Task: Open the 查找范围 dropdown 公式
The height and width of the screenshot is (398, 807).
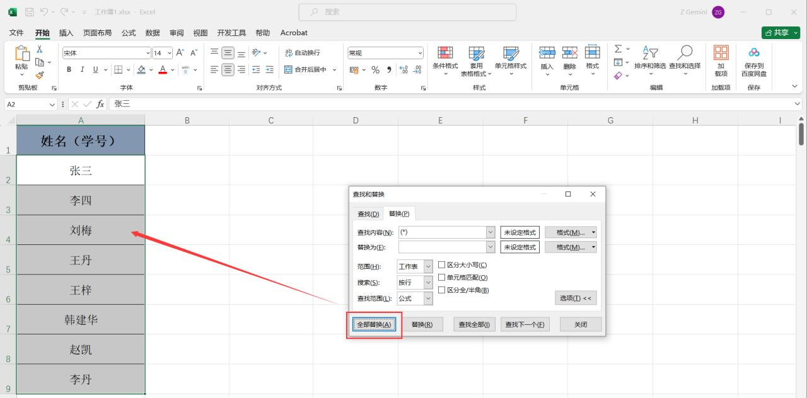Action: [428, 298]
